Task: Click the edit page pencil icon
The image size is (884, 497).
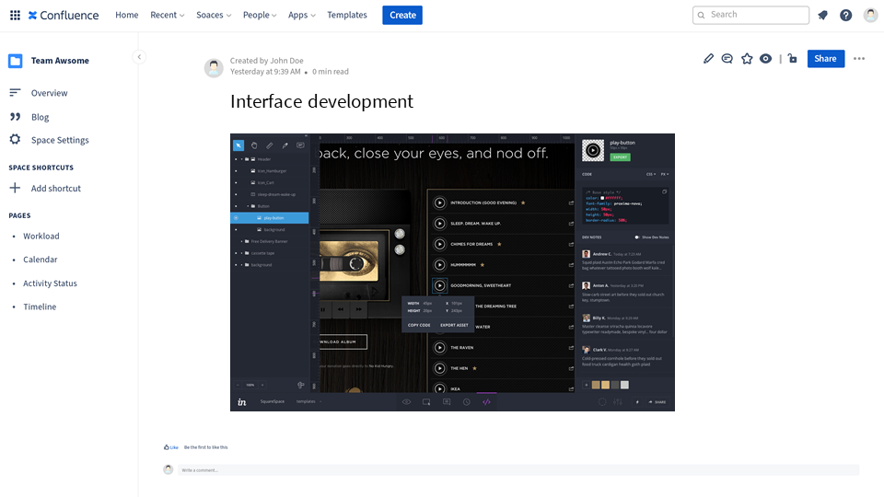Action: pyautogui.click(x=708, y=59)
